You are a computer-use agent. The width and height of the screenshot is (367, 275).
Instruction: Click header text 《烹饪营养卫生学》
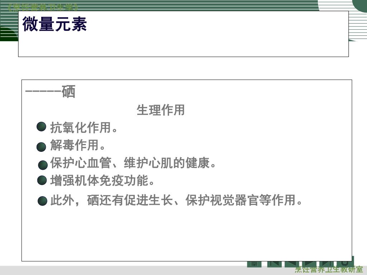point(43,8)
